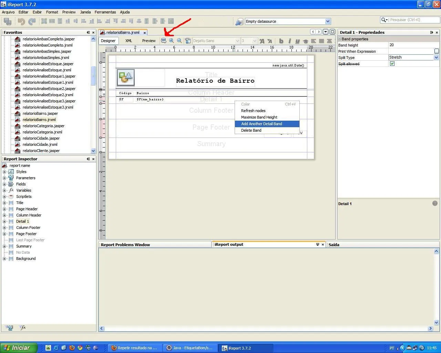
Task: Expand the Parameters node in Report Inspector
Action: [4, 178]
